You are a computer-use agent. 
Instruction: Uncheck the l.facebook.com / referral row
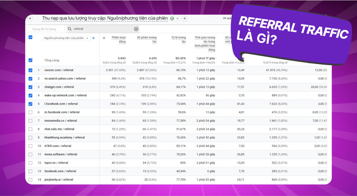30,104
